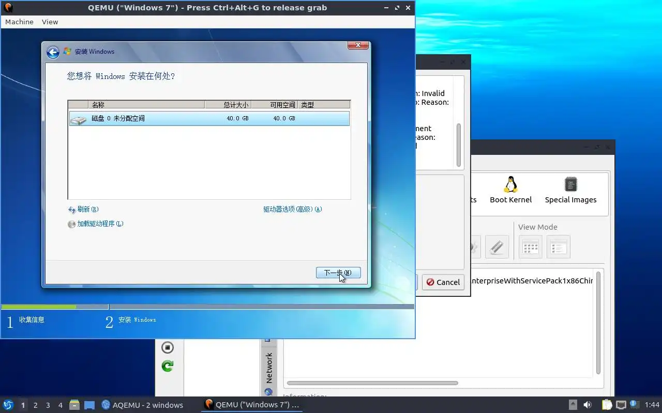Image resolution: width=662 pixels, height=413 pixels.
Task: Click step 1 收集信息 label
Action: coord(32,320)
